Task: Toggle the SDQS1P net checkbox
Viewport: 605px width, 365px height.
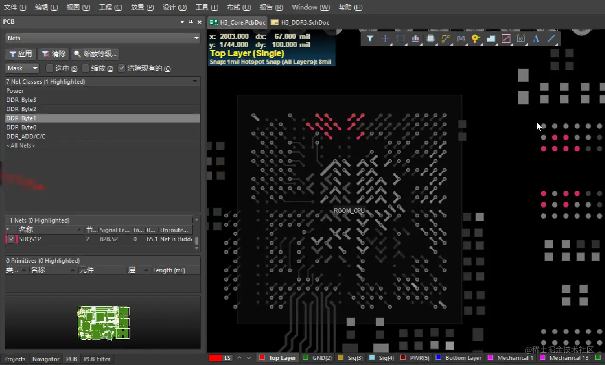Action: click(x=11, y=239)
